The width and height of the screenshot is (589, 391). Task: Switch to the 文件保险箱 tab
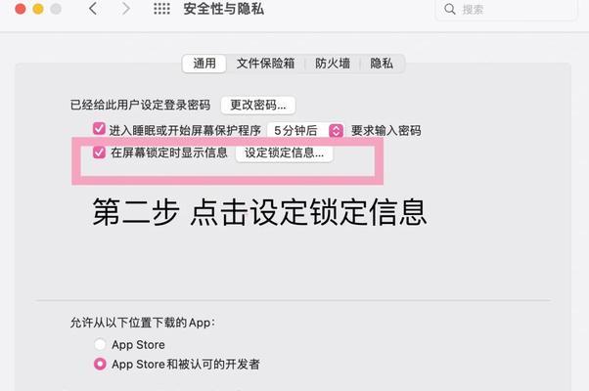point(265,64)
